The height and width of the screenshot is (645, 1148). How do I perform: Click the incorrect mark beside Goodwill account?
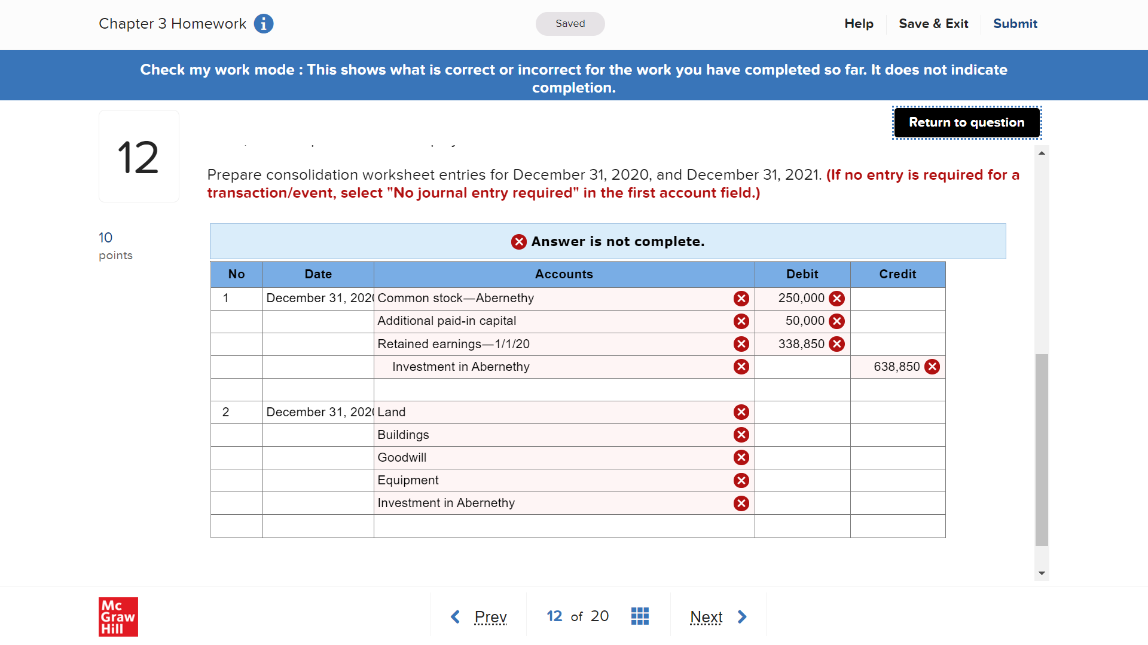click(x=741, y=457)
